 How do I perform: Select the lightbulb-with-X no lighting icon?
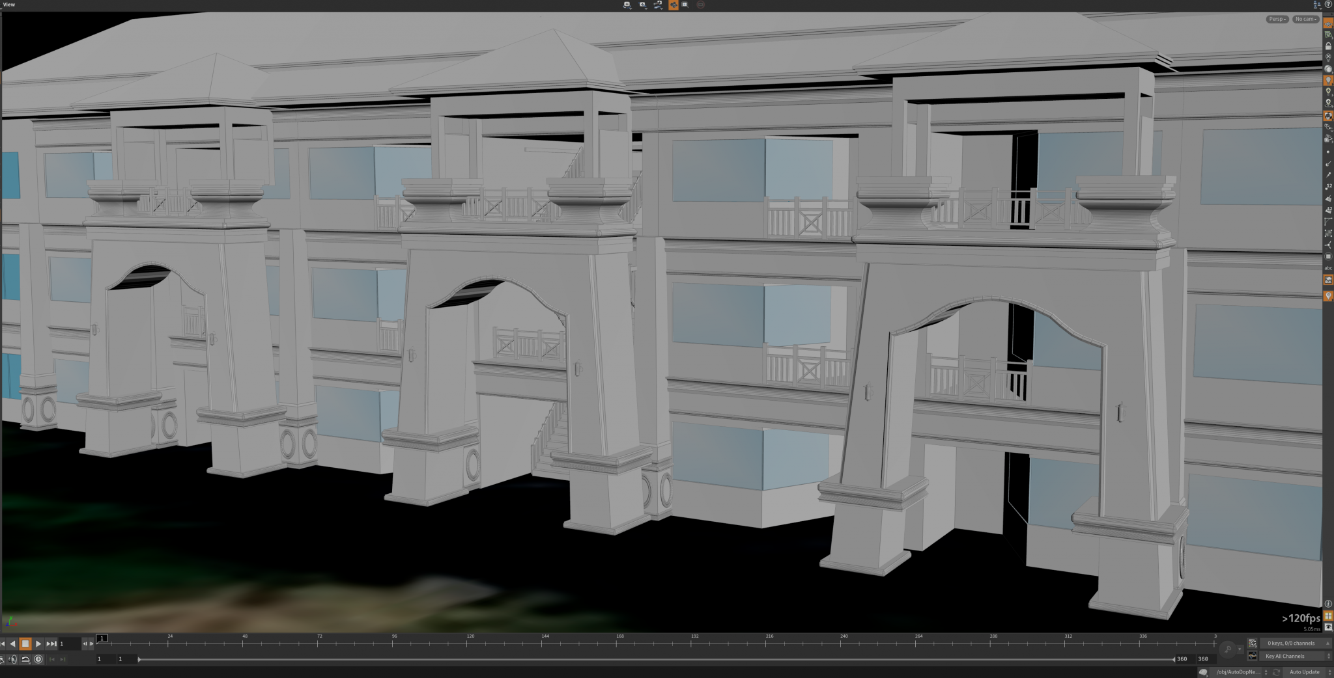pos(1328,57)
